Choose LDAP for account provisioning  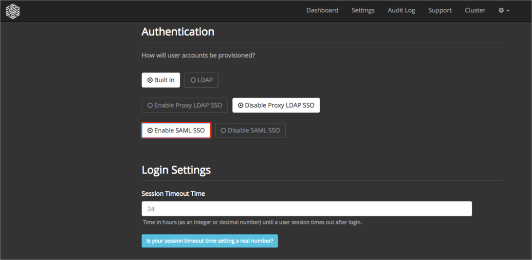pyautogui.click(x=202, y=80)
